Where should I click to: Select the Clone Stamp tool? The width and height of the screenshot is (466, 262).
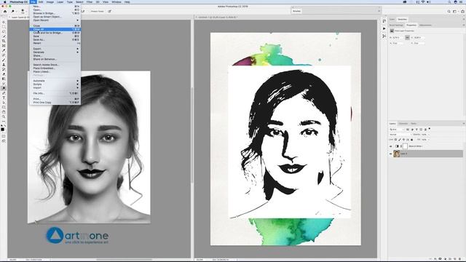click(4, 65)
